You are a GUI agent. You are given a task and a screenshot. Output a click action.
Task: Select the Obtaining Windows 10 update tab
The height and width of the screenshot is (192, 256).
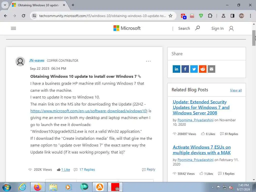(38, 5)
